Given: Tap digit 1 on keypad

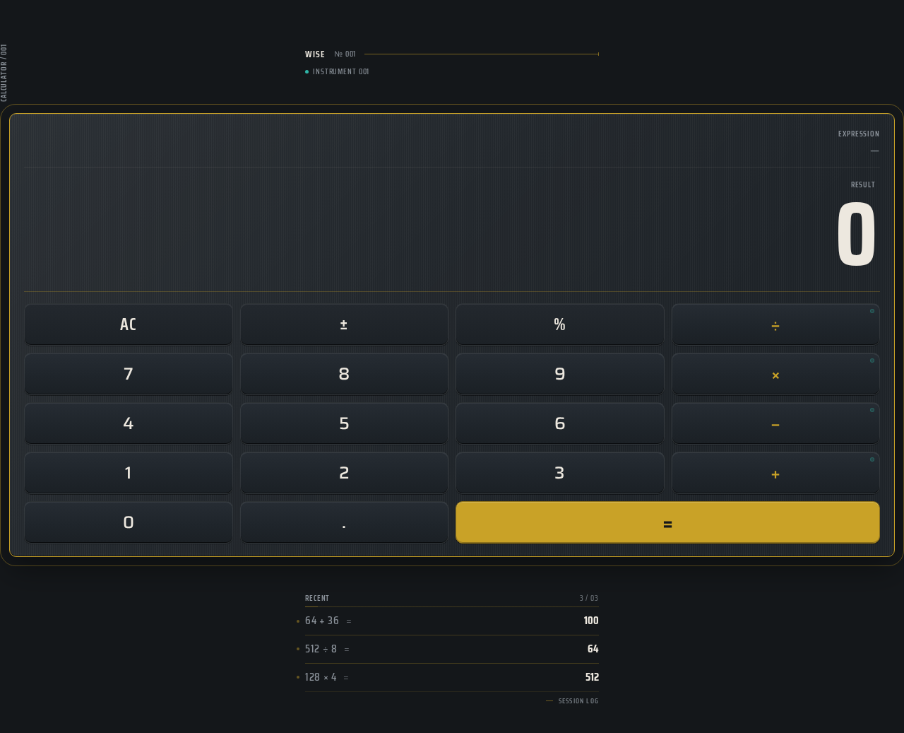Looking at the screenshot, I should (x=129, y=473).
